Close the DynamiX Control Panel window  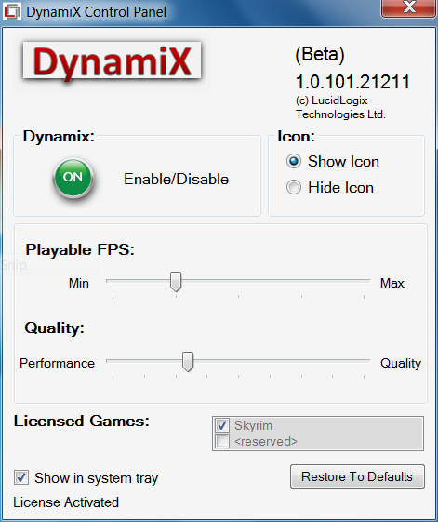pos(409,7)
